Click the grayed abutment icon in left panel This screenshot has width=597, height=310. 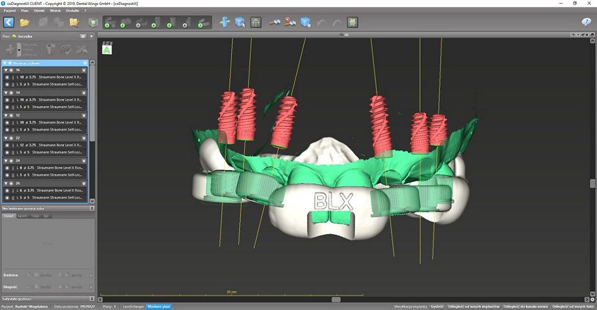pos(50,49)
